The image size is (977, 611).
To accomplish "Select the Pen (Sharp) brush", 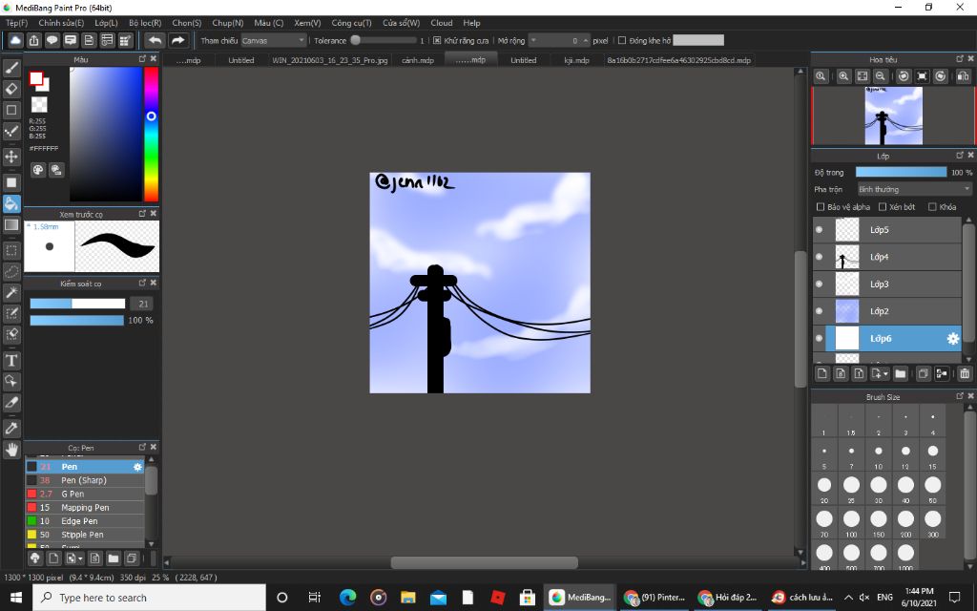I will pyautogui.click(x=85, y=480).
